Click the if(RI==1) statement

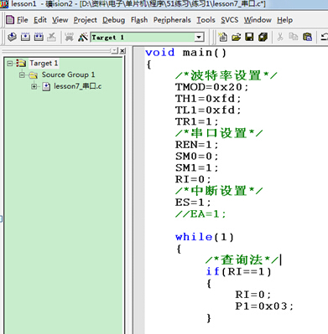pos(238,271)
